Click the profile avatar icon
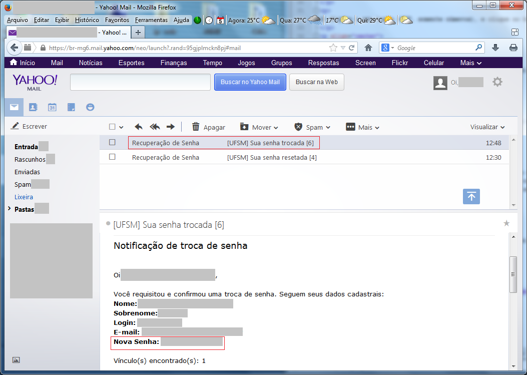The height and width of the screenshot is (375, 527). pyautogui.click(x=440, y=83)
